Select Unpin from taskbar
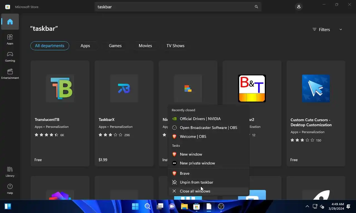Image resolution: width=356 pixels, height=213 pixels. pos(209,182)
